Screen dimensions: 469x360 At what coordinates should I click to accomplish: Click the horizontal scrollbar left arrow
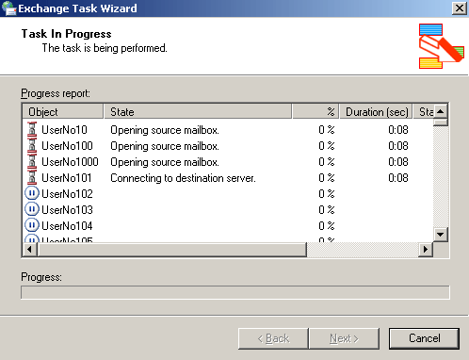[x=29, y=250]
